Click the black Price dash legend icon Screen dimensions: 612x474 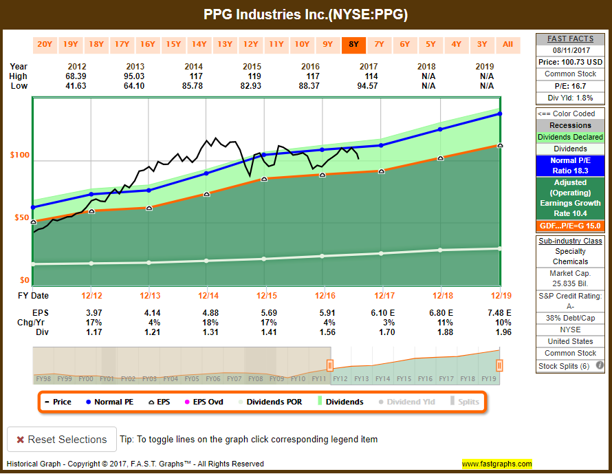pos(47,401)
